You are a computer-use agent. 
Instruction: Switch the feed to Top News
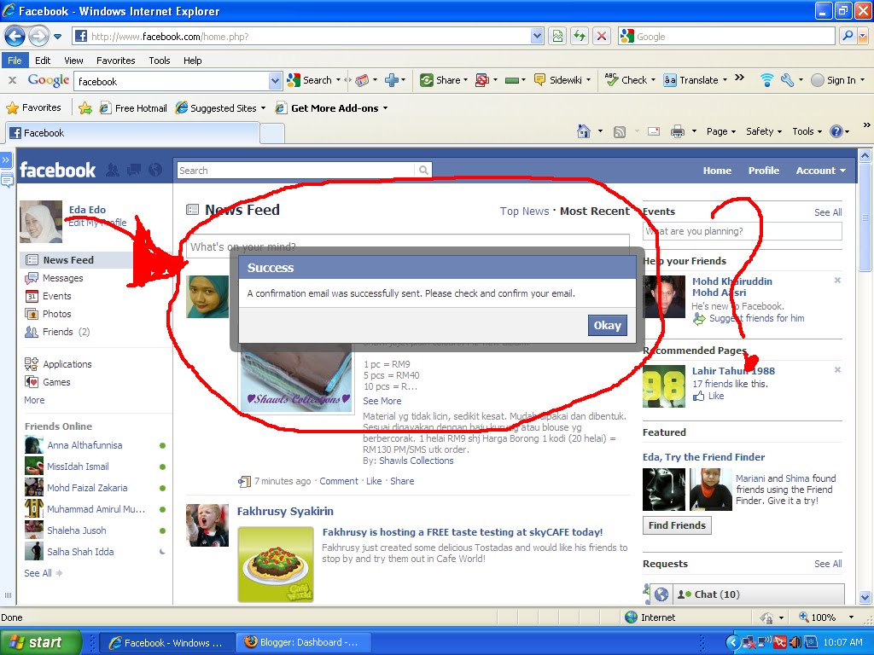coord(525,212)
